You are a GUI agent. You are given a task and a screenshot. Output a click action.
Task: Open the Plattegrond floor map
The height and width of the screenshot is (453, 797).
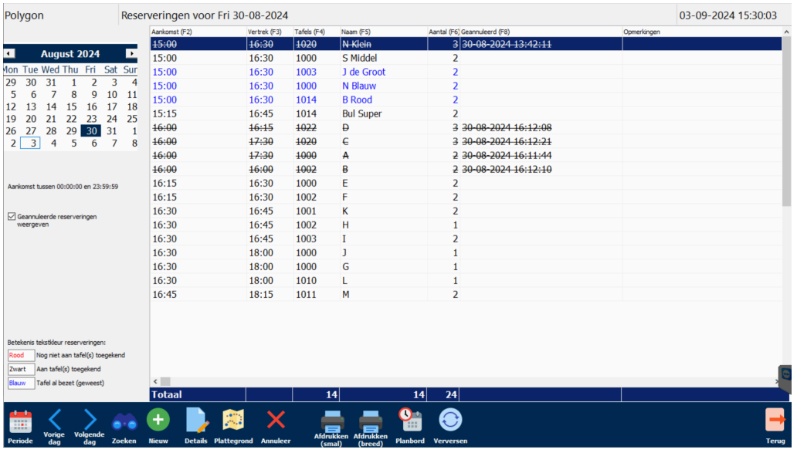pyautogui.click(x=233, y=427)
